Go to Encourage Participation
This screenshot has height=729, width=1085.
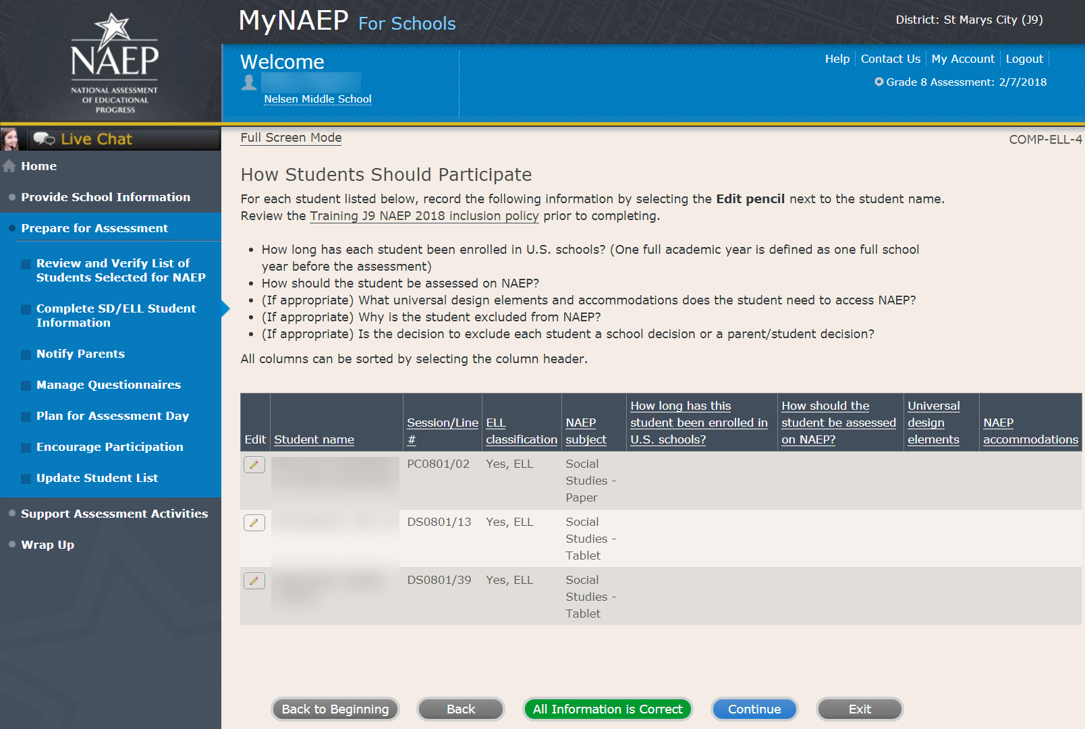(110, 447)
